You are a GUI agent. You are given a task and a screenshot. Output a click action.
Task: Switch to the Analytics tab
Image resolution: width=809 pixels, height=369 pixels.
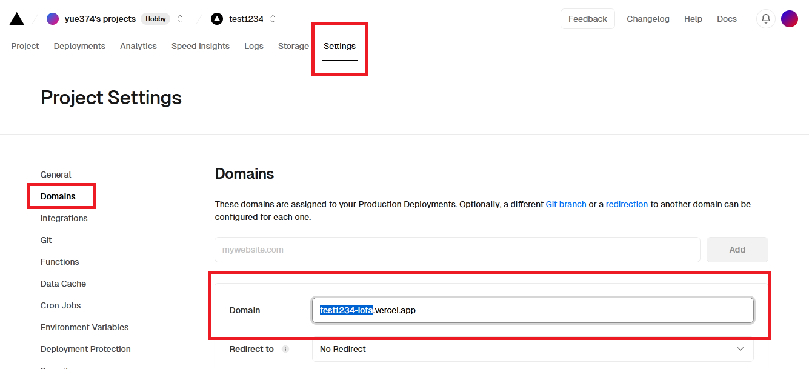(x=138, y=46)
